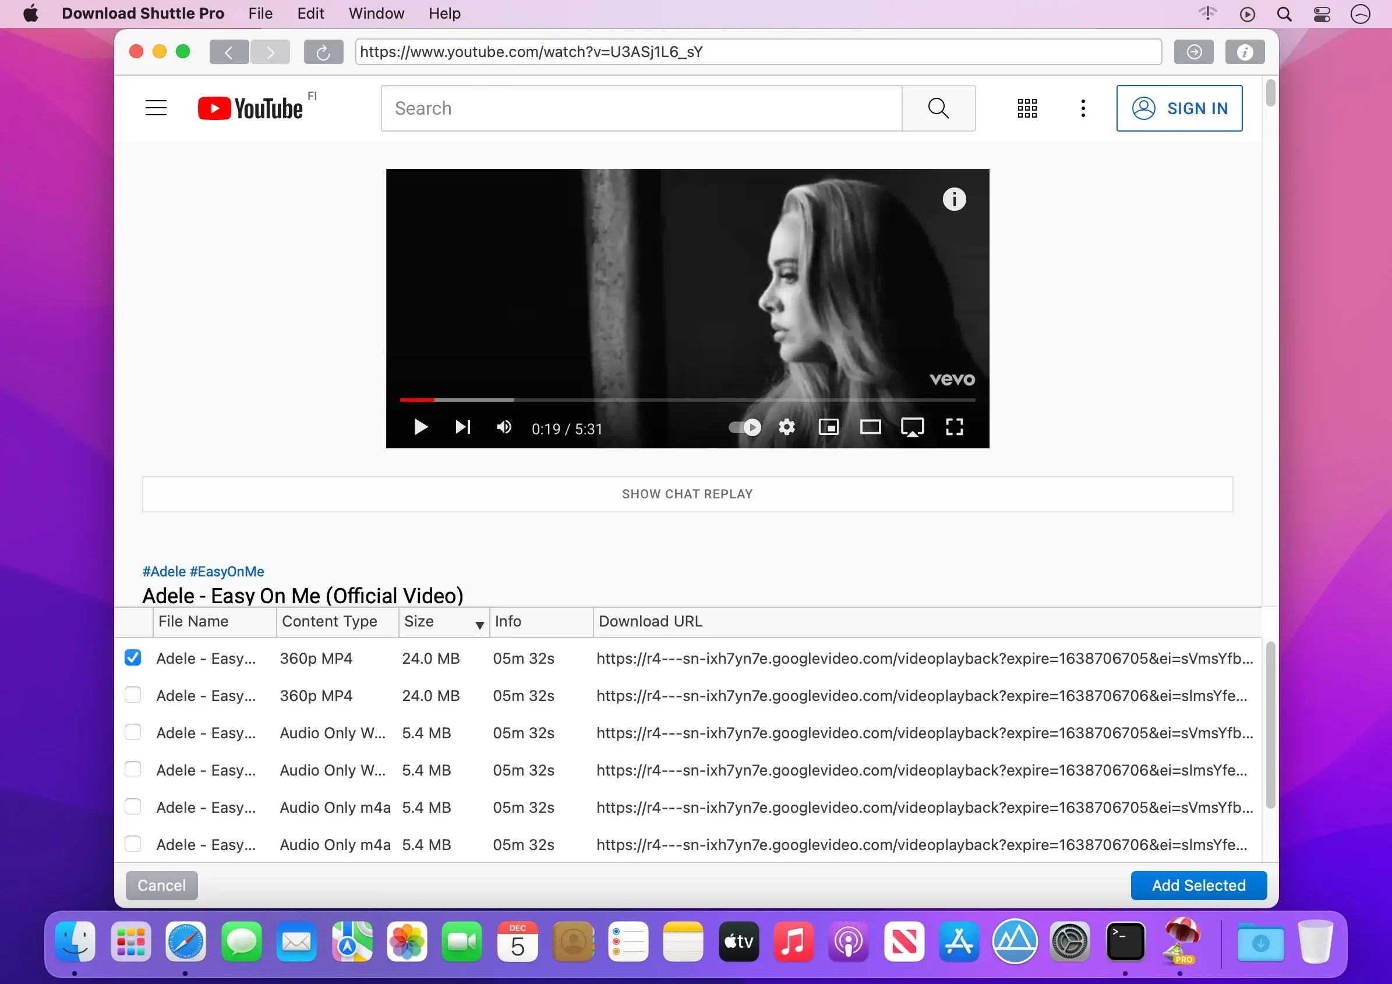1392x984 pixels.
Task: Toggle the autoplay switch in the player
Action: click(x=744, y=427)
